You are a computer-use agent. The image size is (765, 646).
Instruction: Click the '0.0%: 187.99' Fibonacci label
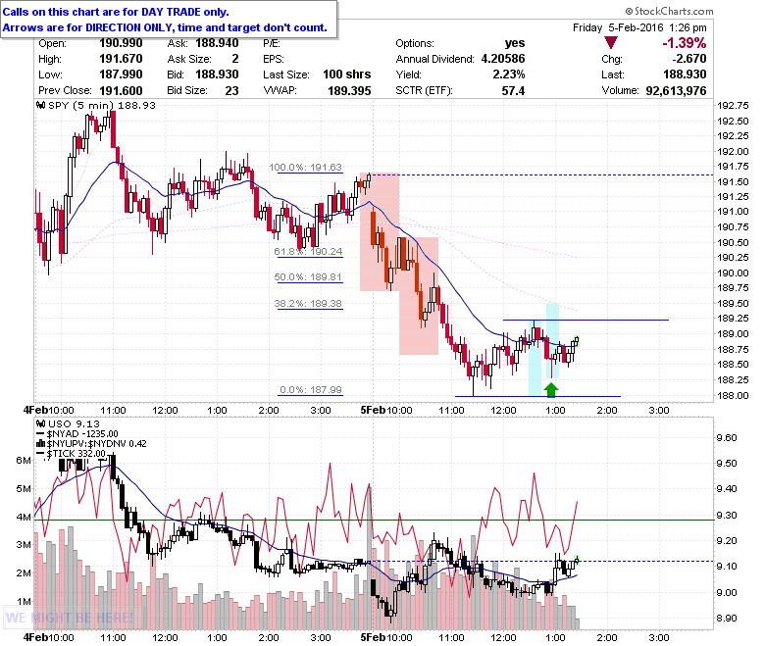[311, 389]
